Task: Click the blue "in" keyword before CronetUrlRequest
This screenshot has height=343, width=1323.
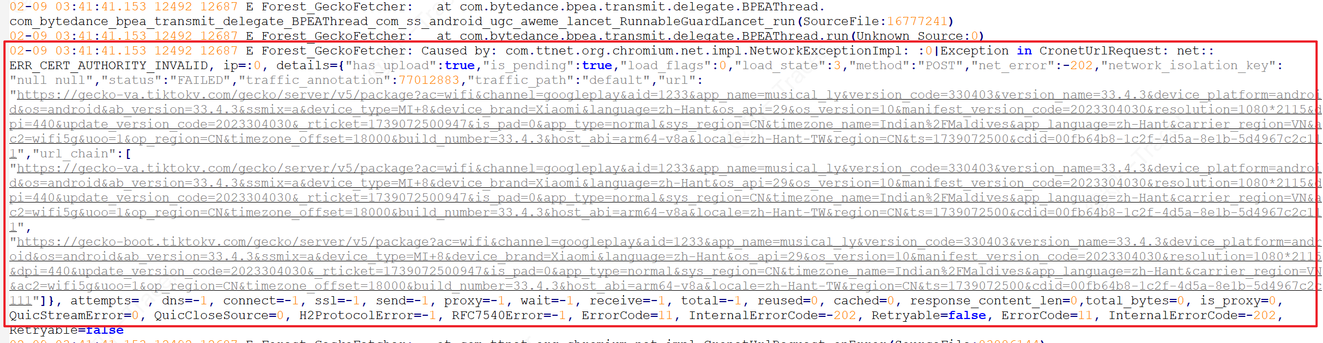Action: (x=1024, y=51)
